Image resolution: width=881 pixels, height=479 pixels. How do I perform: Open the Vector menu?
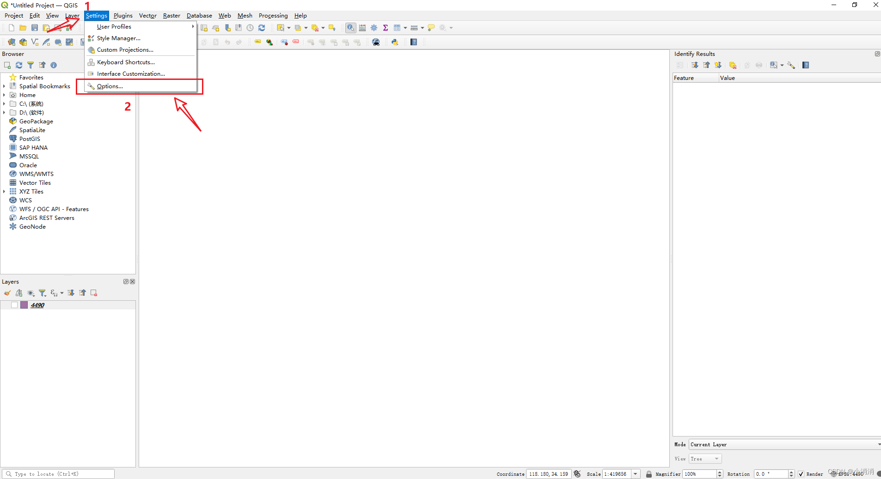pyautogui.click(x=148, y=16)
